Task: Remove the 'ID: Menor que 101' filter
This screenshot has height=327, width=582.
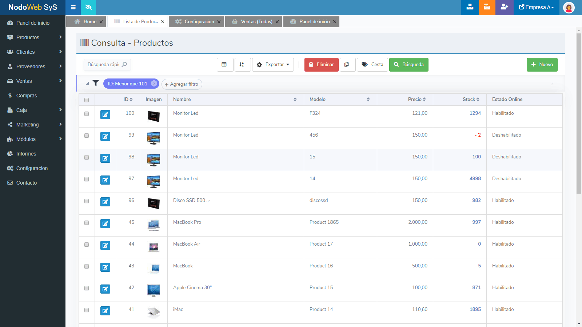Action: tap(154, 84)
